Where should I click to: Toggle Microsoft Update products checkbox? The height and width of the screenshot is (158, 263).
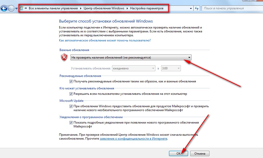pyautogui.click(x=71, y=106)
